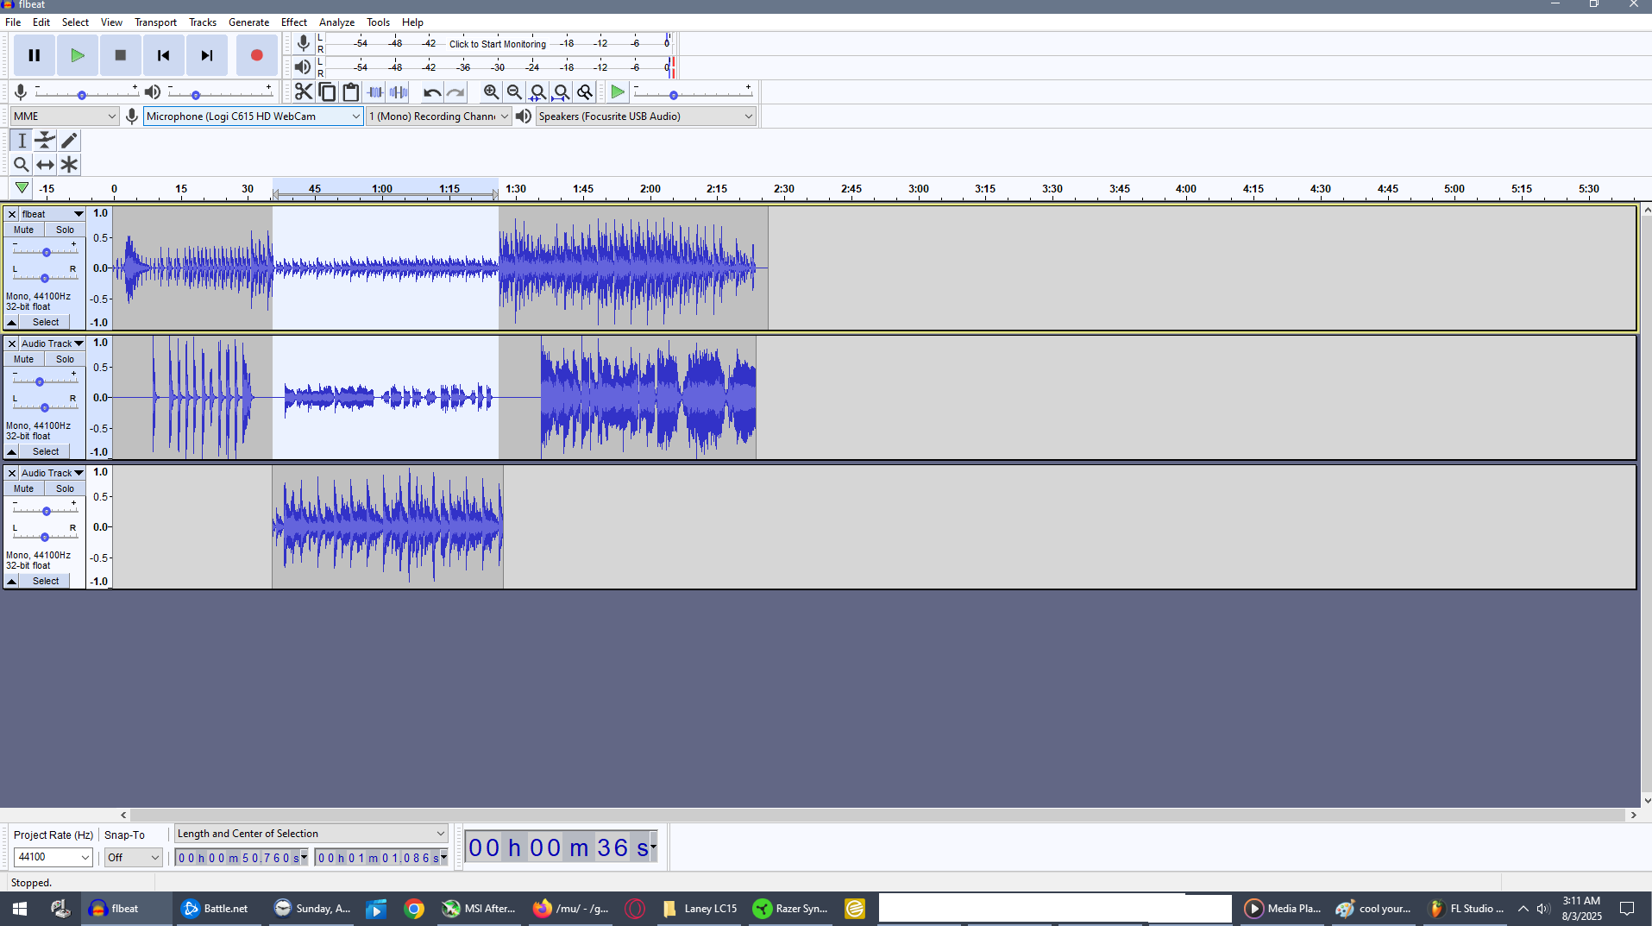Select the Draw pencil tool

[69, 140]
